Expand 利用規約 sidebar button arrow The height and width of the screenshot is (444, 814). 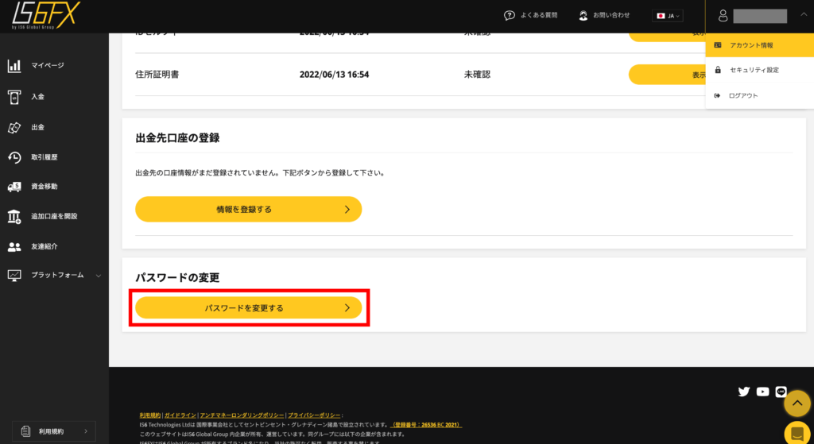coord(86,431)
